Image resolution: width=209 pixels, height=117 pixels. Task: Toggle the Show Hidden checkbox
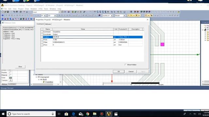click(x=125, y=65)
